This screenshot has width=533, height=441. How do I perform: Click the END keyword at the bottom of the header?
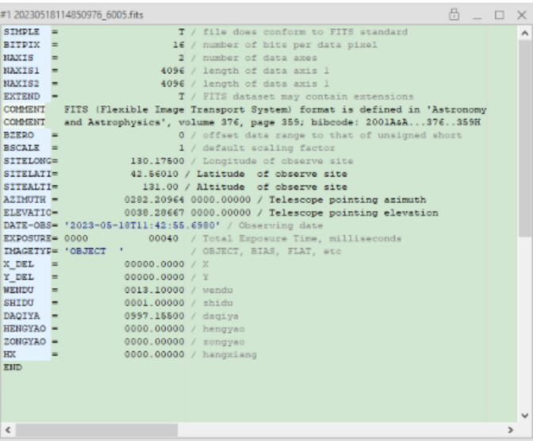[13, 368]
